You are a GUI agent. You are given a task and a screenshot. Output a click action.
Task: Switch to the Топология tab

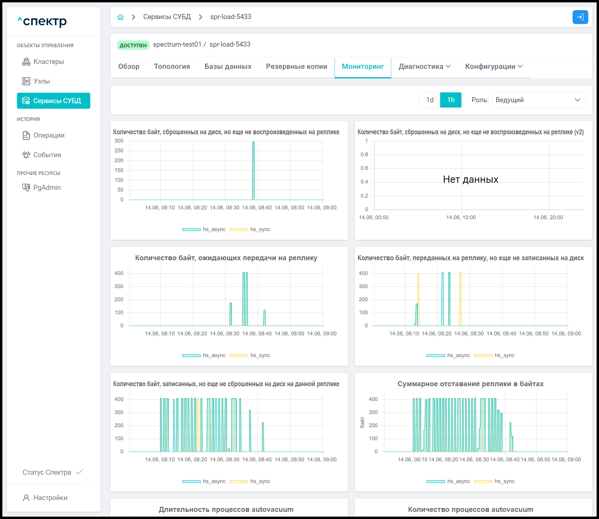coord(172,67)
